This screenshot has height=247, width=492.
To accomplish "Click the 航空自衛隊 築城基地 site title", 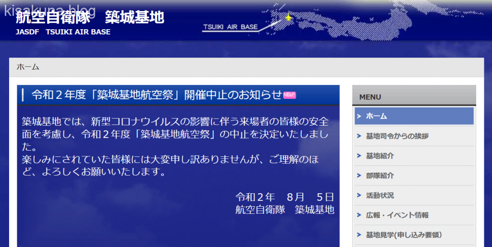I will (90, 18).
